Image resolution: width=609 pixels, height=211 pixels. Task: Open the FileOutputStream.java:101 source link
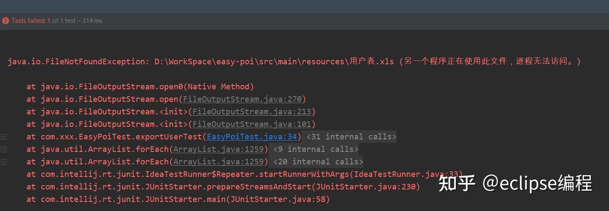click(x=252, y=124)
